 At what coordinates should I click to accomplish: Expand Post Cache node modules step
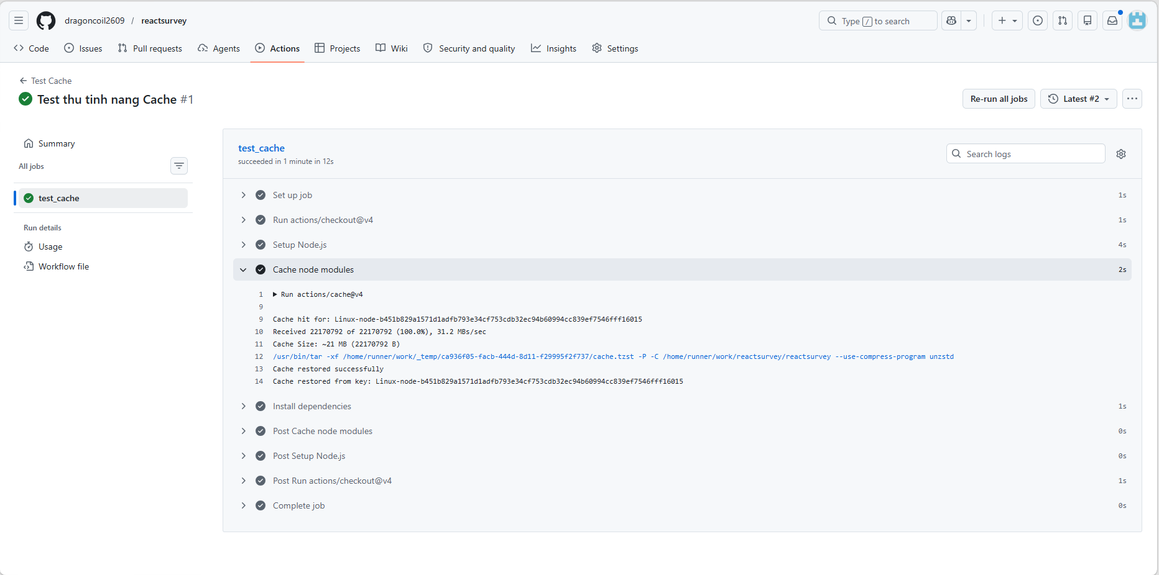[x=682, y=431]
